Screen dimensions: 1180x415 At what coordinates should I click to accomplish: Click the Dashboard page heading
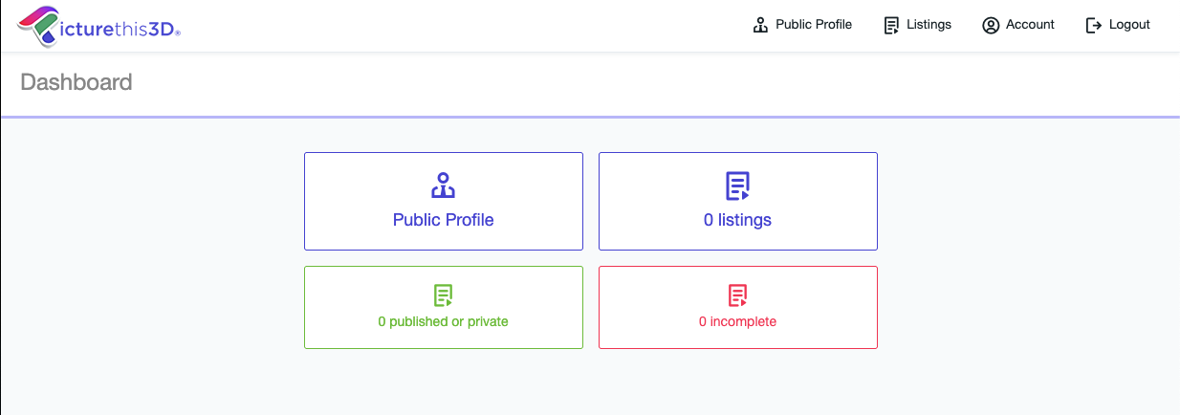coord(76,82)
